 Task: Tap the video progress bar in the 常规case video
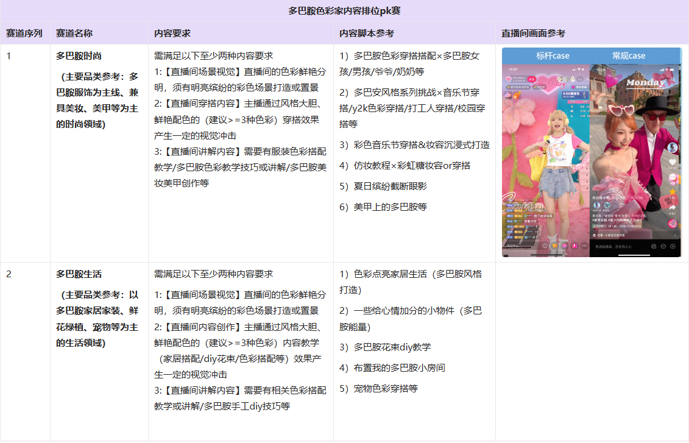click(634, 255)
